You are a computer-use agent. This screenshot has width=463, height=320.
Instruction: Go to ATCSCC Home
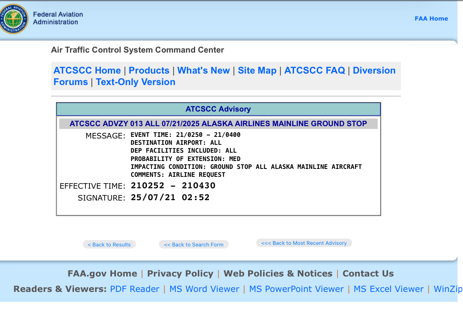87,70
